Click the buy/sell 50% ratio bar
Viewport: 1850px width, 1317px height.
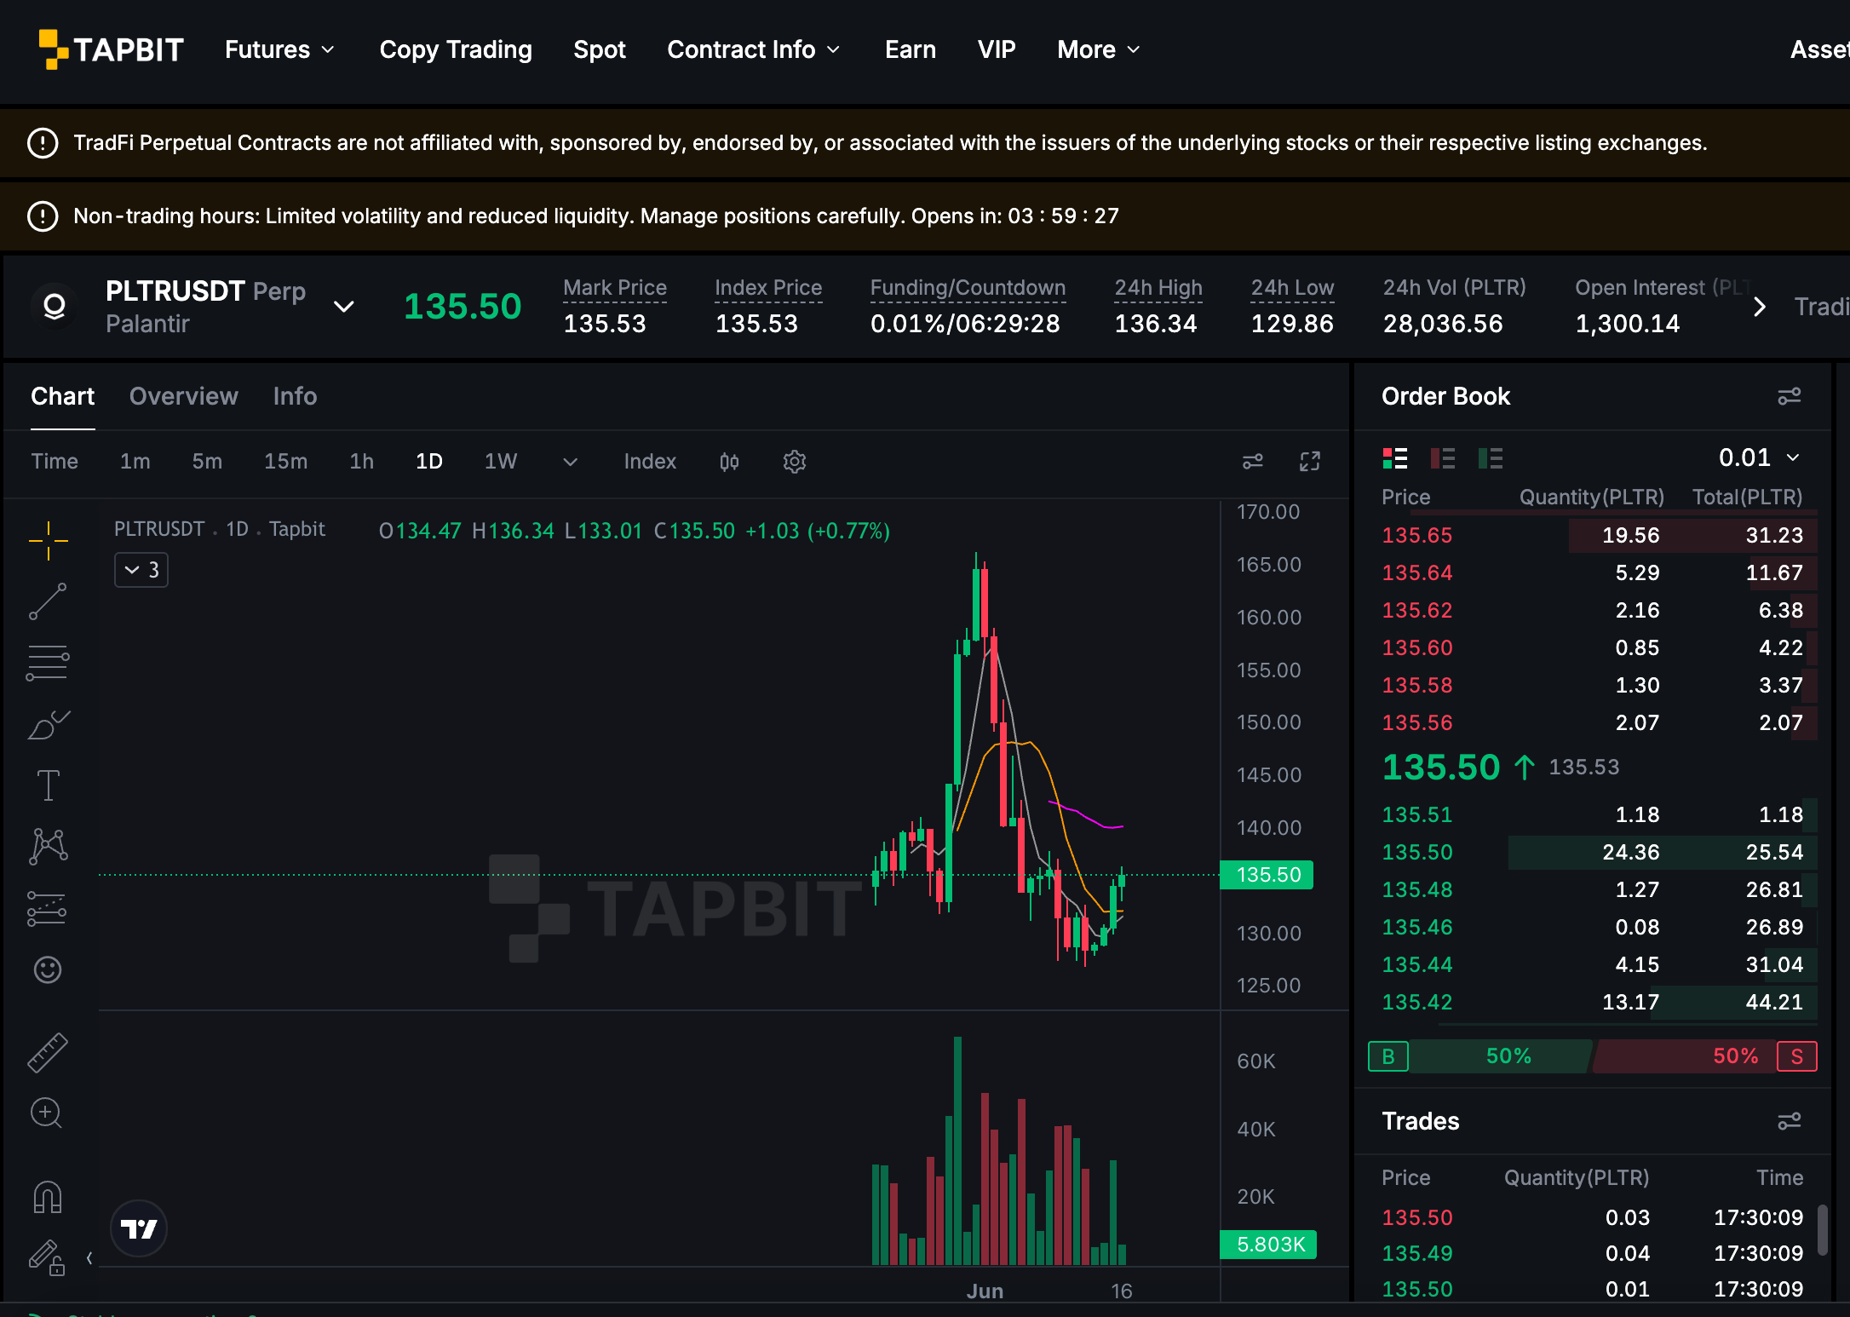click(1593, 1056)
